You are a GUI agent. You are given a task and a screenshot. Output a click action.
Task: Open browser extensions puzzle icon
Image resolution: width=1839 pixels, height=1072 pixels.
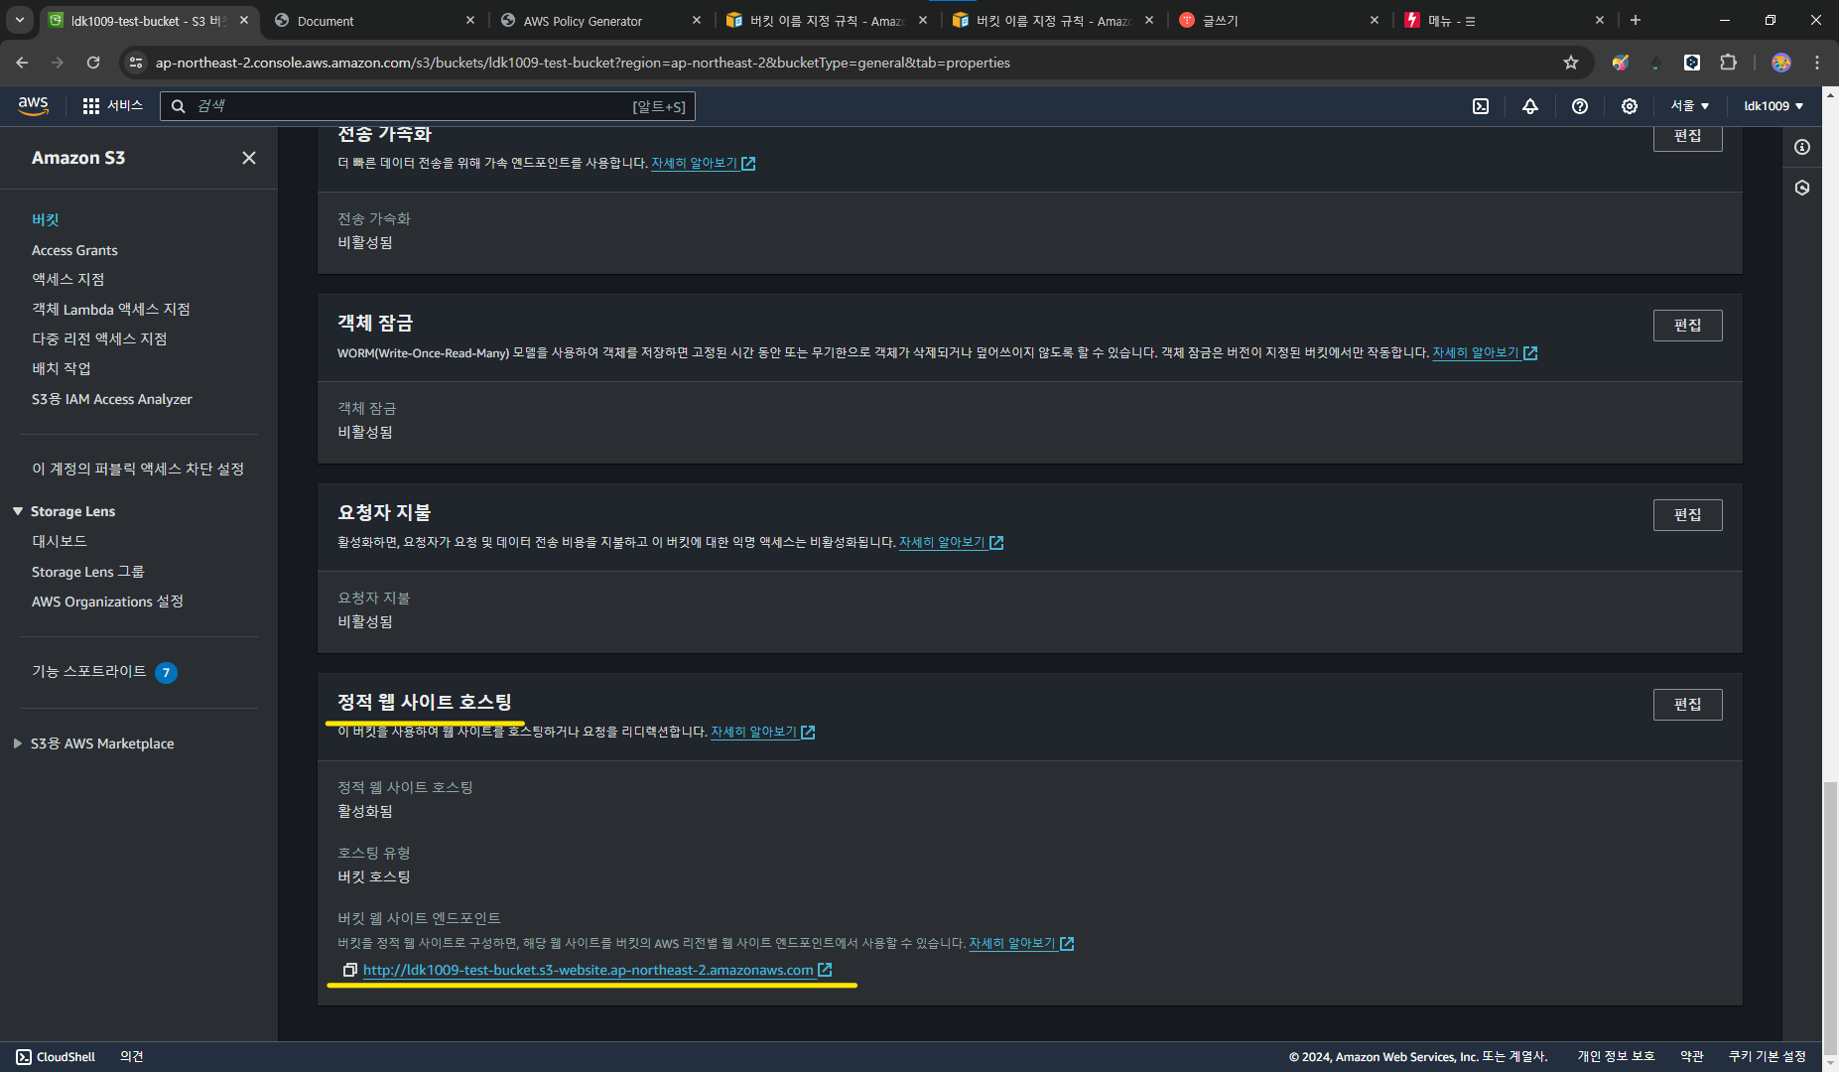coord(1729,63)
